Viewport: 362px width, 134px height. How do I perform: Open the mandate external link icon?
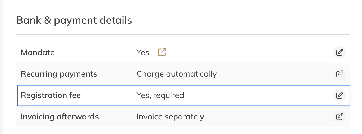[x=162, y=52]
